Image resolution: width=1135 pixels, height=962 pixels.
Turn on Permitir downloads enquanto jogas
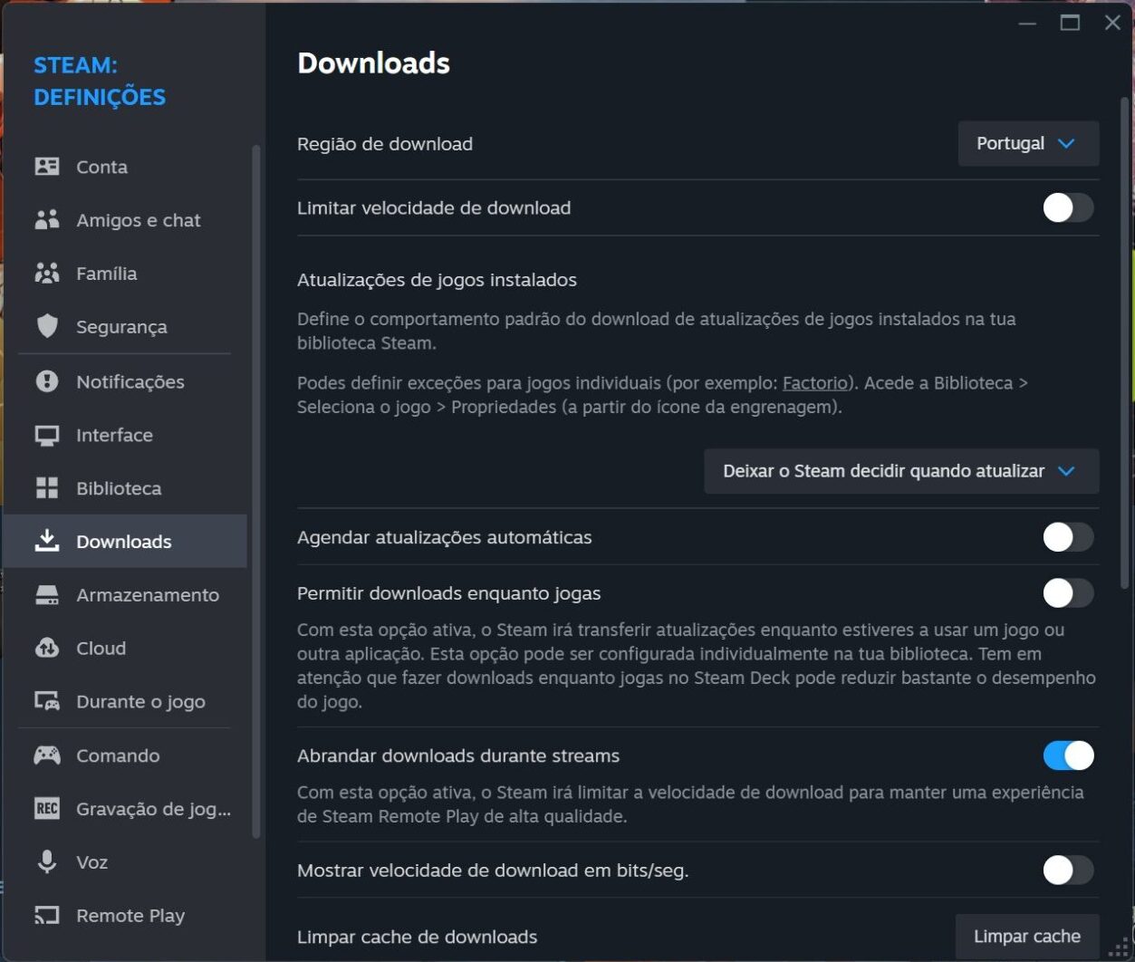tap(1068, 593)
